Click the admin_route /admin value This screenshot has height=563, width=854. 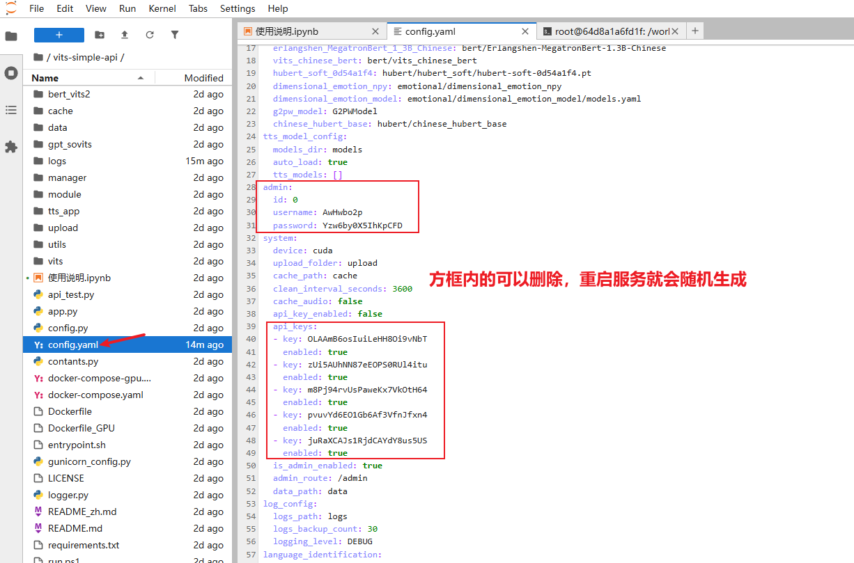pyautogui.click(x=352, y=478)
